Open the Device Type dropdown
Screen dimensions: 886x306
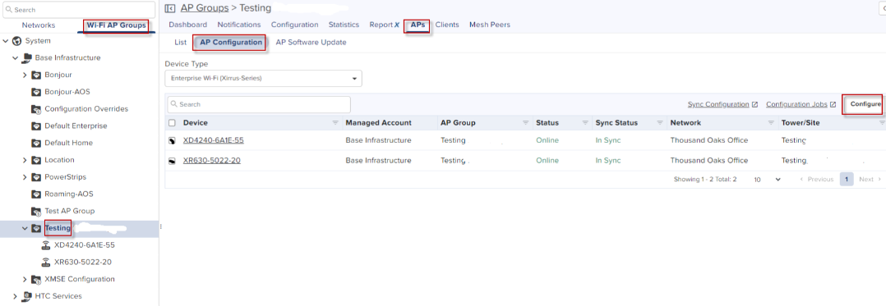point(263,78)
